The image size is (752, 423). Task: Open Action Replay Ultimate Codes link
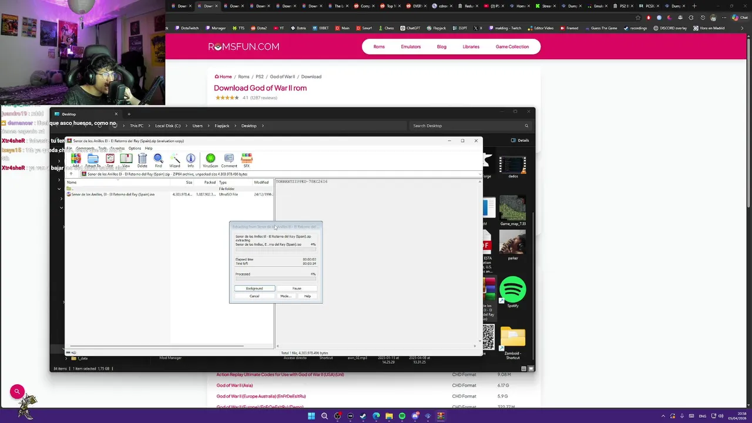(280, 374)
